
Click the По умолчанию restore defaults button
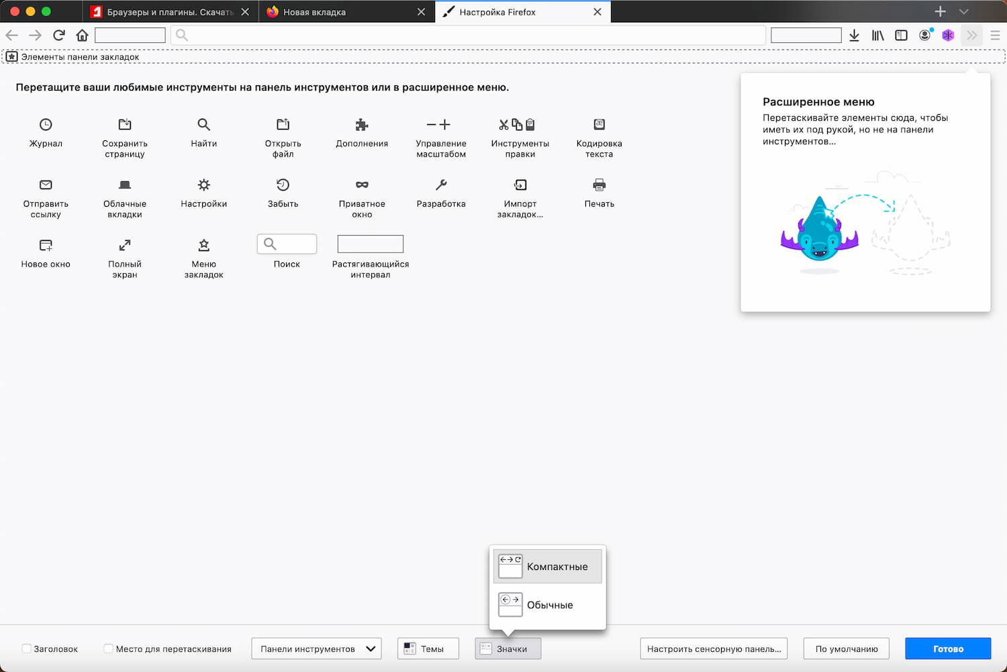point(847,649)
